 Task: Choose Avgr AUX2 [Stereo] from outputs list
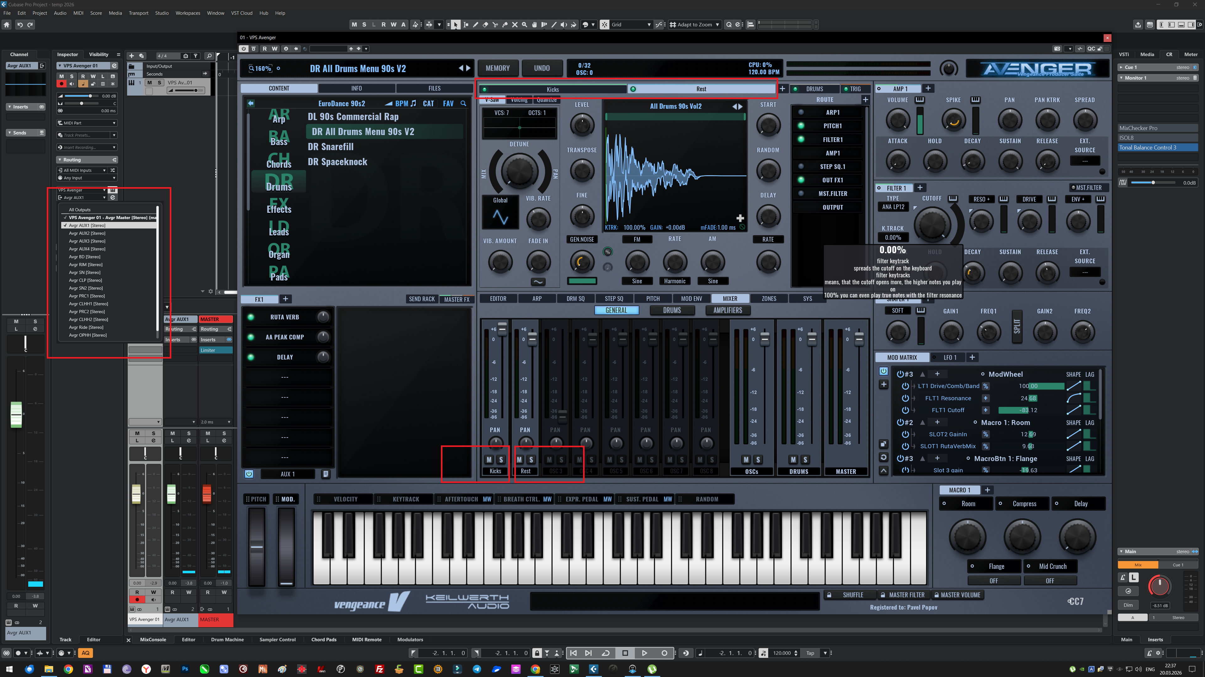87,233
